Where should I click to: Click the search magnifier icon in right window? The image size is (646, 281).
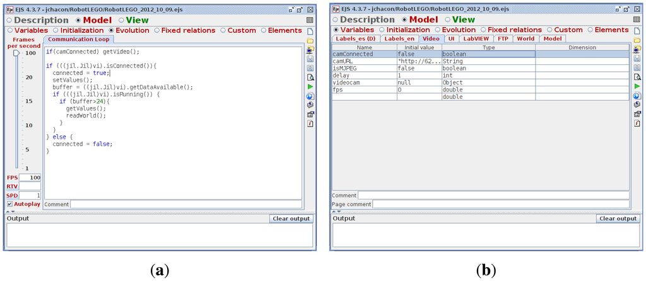pos(636,77)
